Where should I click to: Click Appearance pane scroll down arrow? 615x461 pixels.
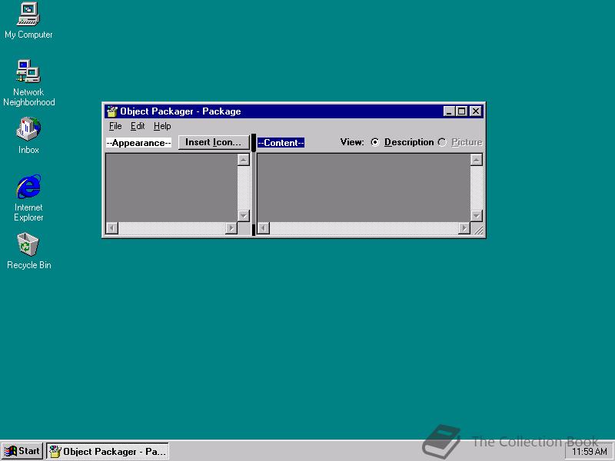coord(244,216)
